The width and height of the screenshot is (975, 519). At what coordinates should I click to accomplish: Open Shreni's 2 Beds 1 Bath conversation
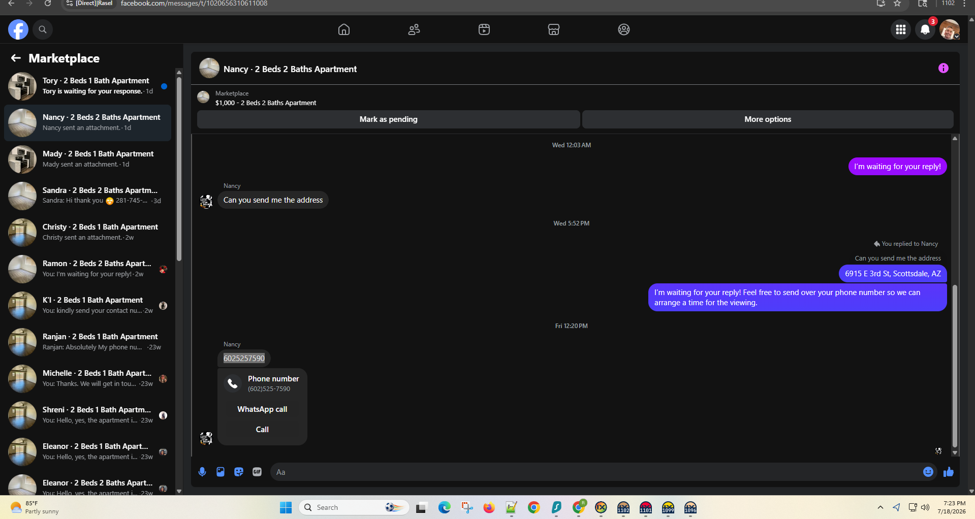pos(87,415)
